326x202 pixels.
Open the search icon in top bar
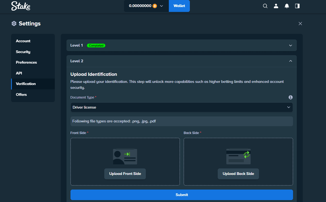(x=265, y=6)
